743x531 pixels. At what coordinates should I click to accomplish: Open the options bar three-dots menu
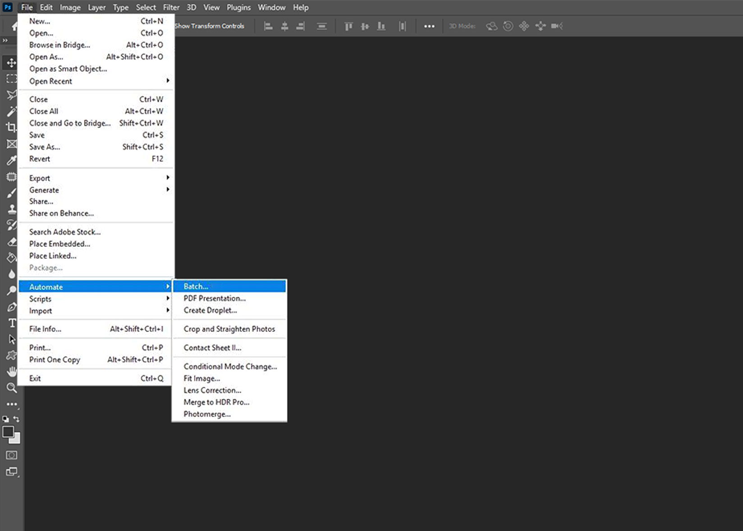(x=429, y=26)
